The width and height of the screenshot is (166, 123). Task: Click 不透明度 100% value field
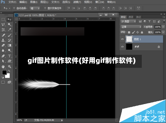pos(158,27)
